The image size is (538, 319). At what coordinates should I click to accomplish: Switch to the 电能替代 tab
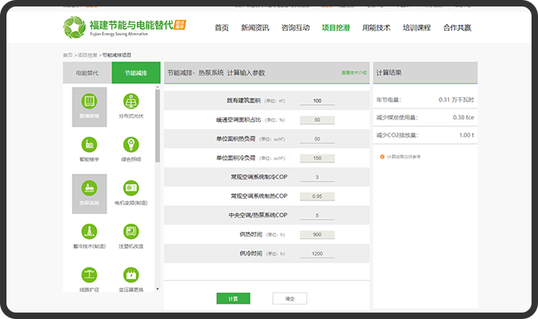click(x=87, y=73)
